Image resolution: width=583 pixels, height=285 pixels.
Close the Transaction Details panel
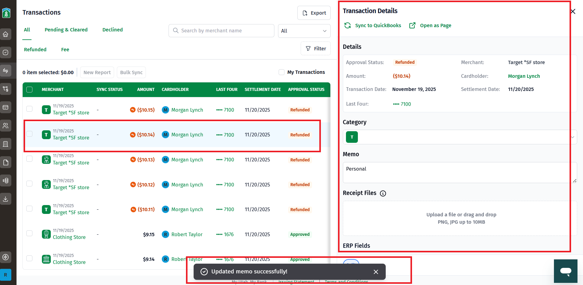(x=573, y=11)
